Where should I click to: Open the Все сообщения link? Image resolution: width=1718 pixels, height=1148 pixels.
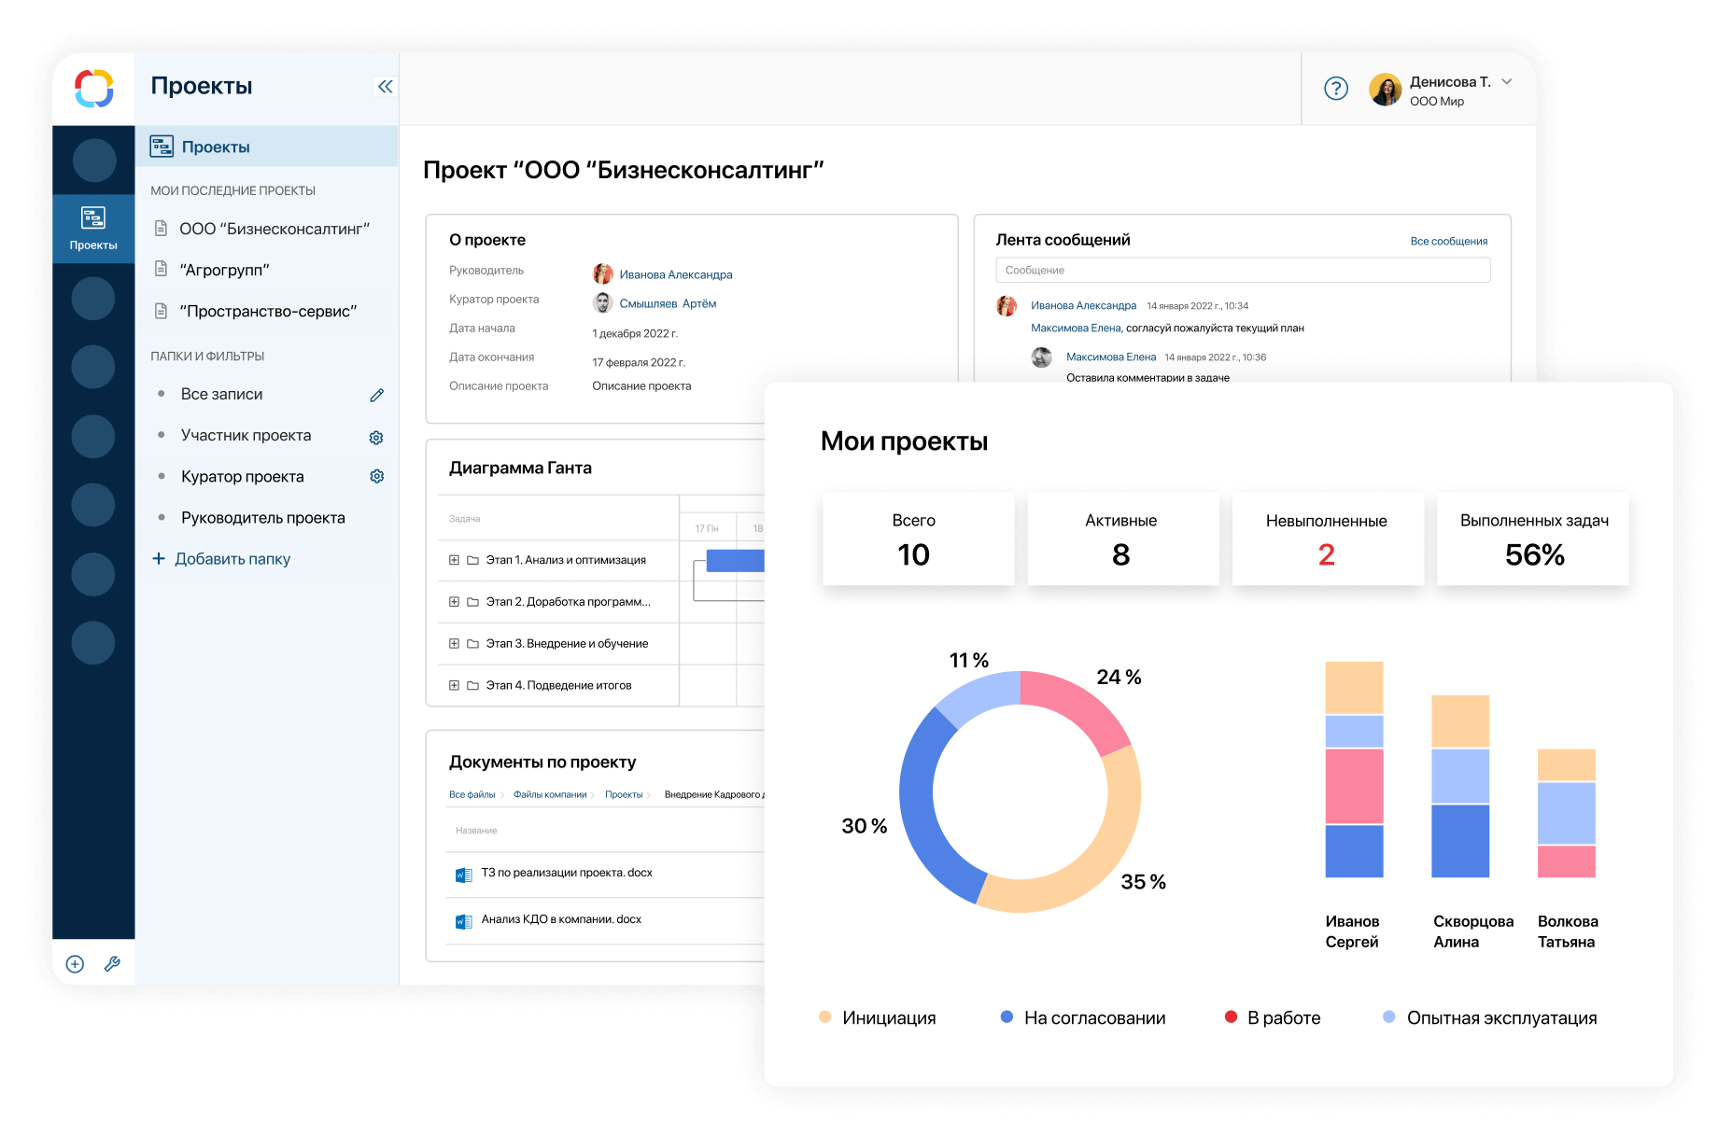tap(1448, 240)
